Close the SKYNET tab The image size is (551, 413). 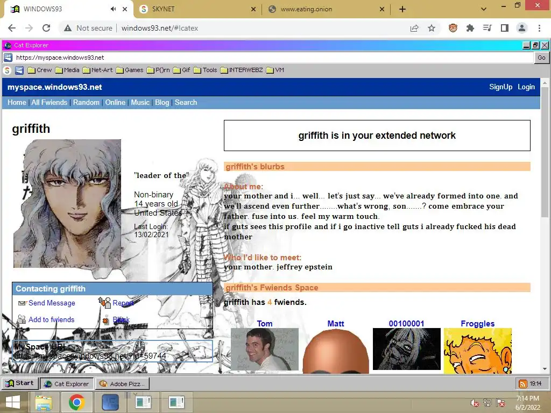click(253, 9)
